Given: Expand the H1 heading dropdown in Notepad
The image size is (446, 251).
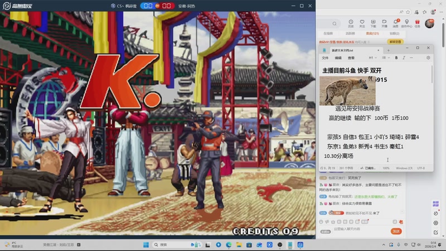Looking at the screenshot, I should click(x=372, y=58).
